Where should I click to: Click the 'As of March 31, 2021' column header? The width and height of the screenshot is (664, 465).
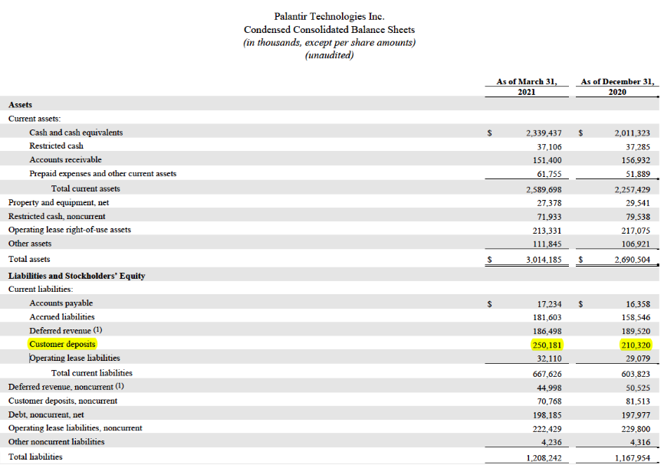click(527, 87)
